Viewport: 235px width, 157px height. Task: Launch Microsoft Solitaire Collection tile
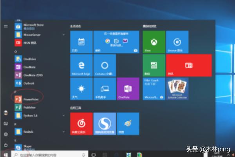pos(177,89)
